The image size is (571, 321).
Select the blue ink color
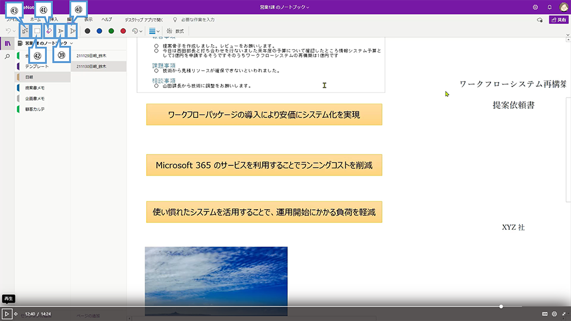point(99,31)
